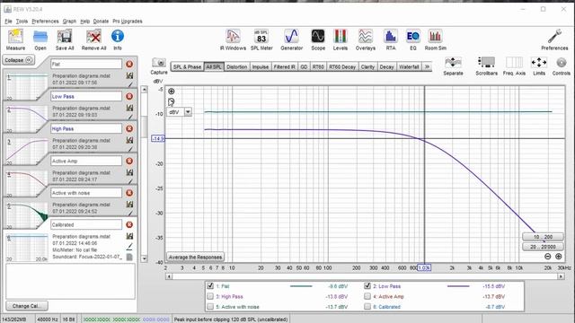
Task: Enable the 3: High Pass trace checkbox
Action: click(210, 296)
